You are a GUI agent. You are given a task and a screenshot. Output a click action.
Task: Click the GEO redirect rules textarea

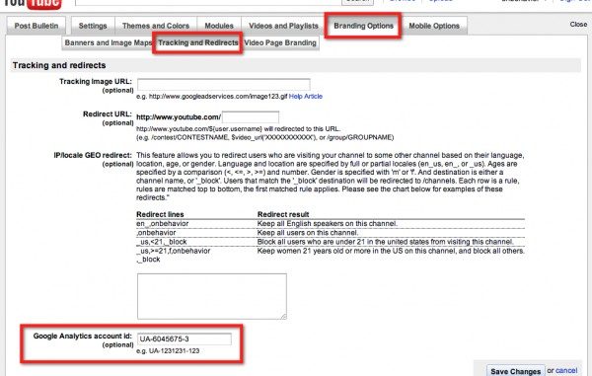[x=212, y=296]
